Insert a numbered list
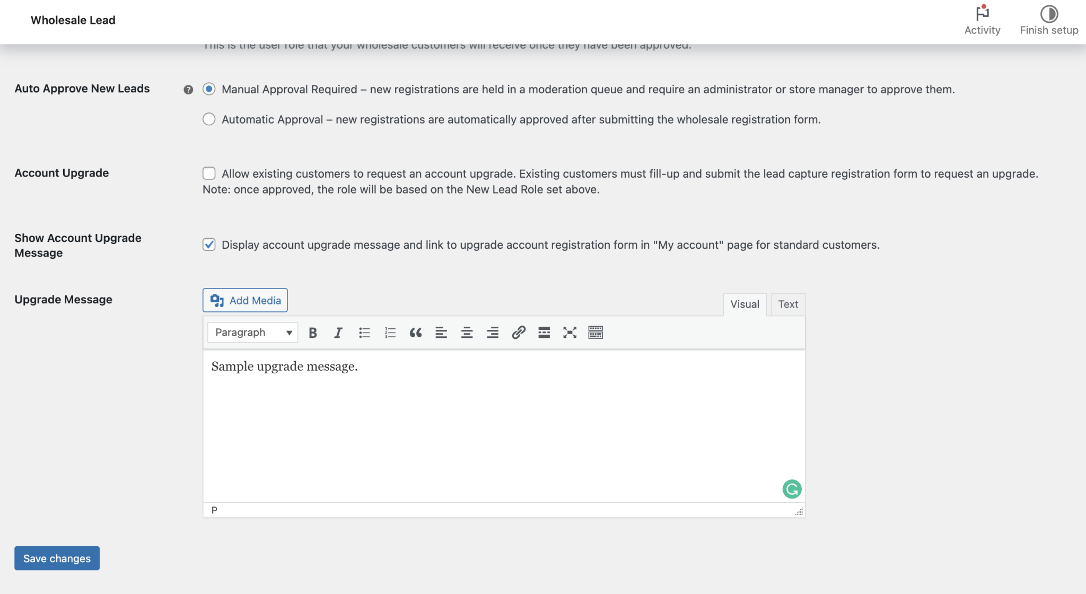1086x594 pixels. [x=390, y=333]
